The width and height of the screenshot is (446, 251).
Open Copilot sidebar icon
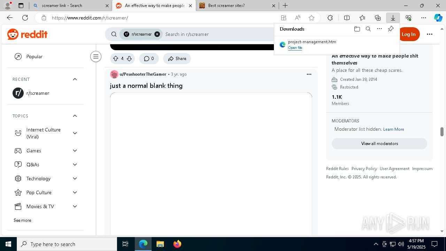[x=438, y=18]
